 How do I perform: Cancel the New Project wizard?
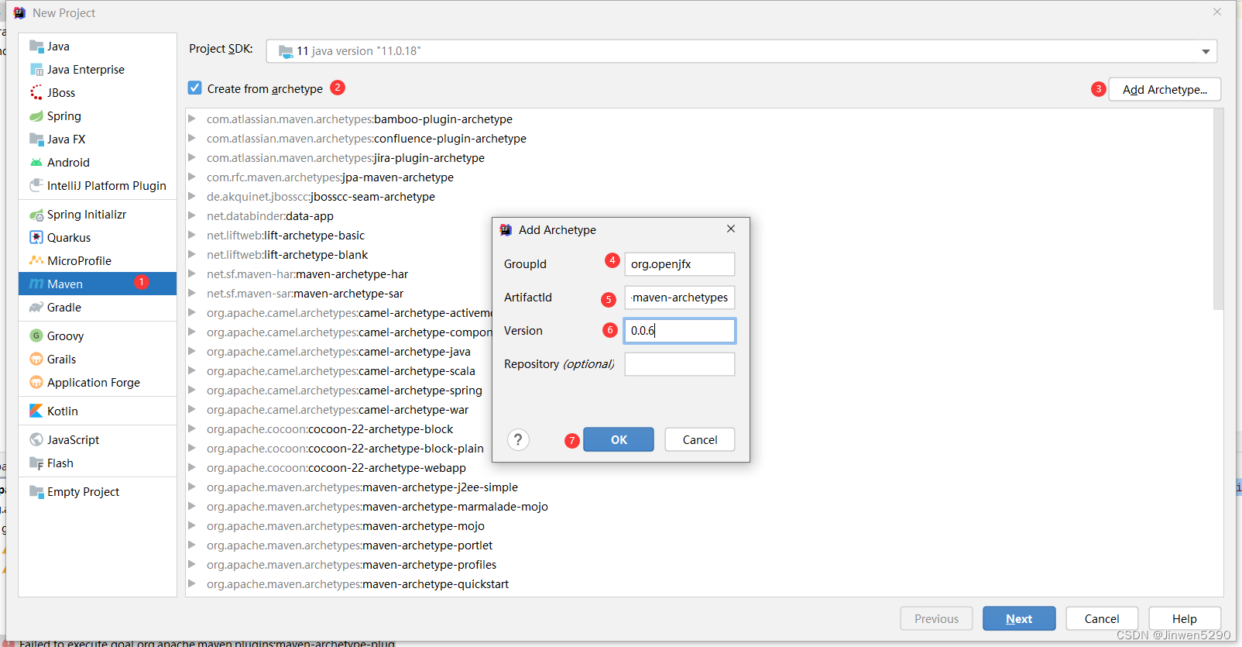point(1102,619)
